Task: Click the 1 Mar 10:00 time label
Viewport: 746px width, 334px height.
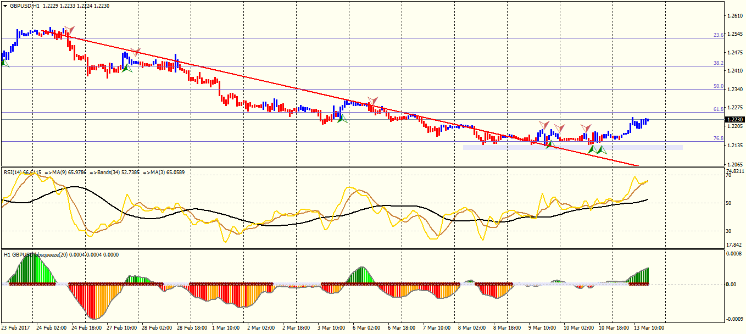Action: (226, 328)
